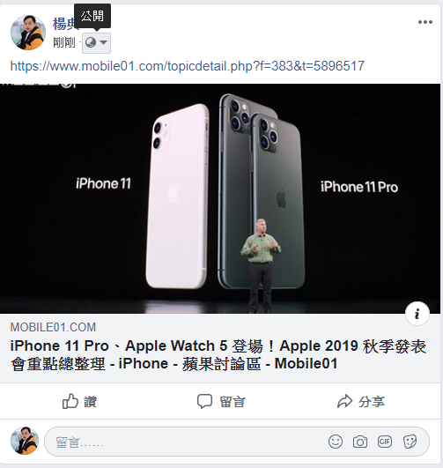The width and height of the screenshot is (443, 468).
Task: Click the 剛剛 timestamp link
Action: point(64,42)
